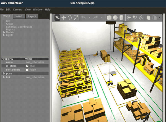Switch to the World tab

(x=7, y=16)
